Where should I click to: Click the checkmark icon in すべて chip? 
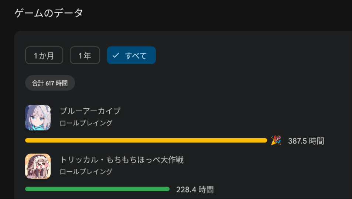[116, 55]
